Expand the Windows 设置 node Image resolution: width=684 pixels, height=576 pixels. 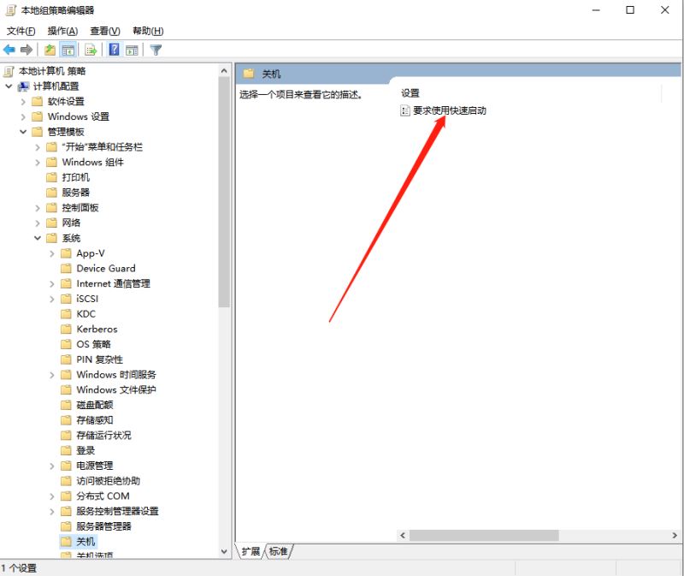tap(23, 117)
